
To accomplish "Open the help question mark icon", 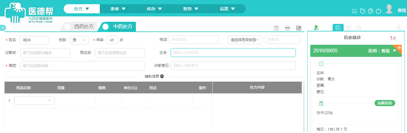I will 370,11.
